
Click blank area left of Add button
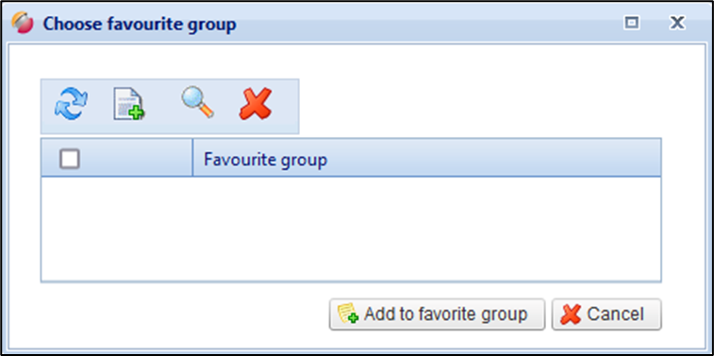click(x=182, y=314)
